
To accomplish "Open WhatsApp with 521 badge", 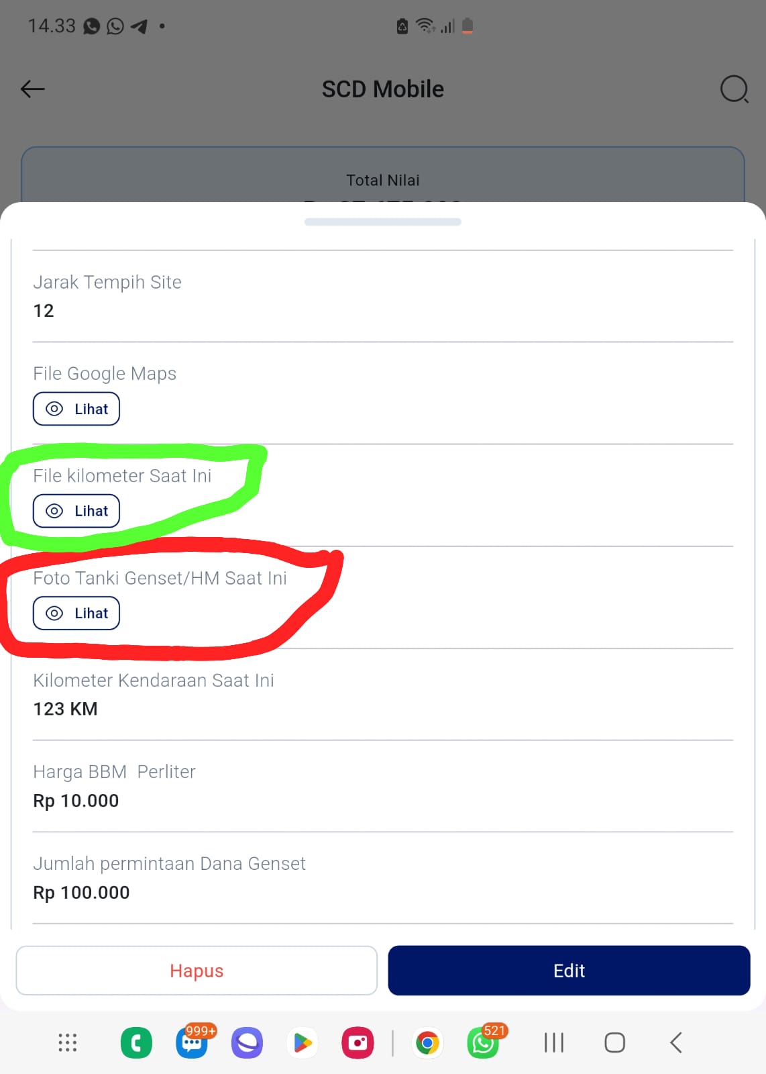I will tap(483, 1043).
